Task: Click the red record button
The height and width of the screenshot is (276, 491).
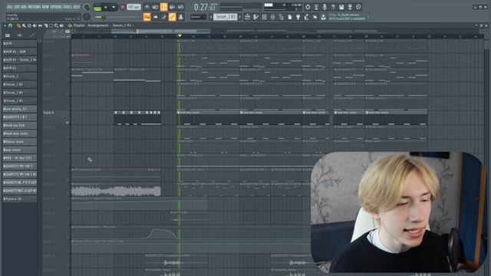Action: [x=123, y=7]
